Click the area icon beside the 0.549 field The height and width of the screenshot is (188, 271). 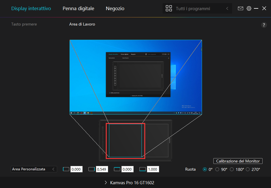(92, 169)
